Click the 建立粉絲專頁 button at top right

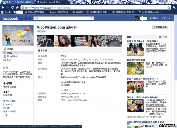click(x=160, y=27)
